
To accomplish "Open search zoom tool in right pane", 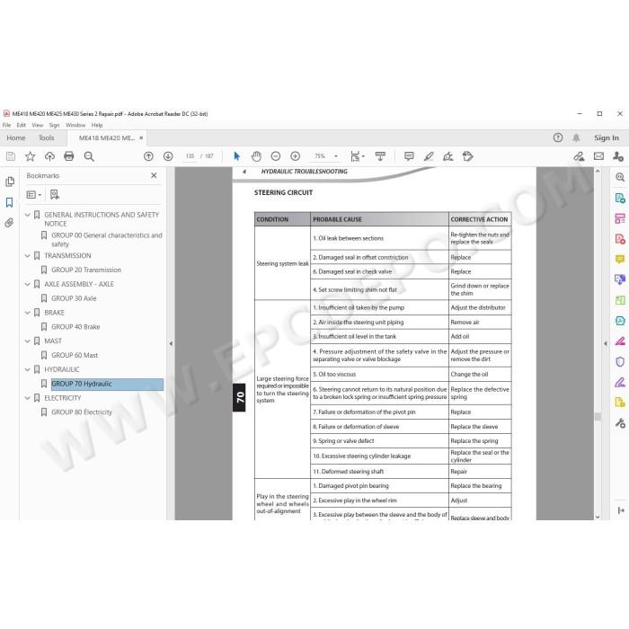I will (620, 177).
